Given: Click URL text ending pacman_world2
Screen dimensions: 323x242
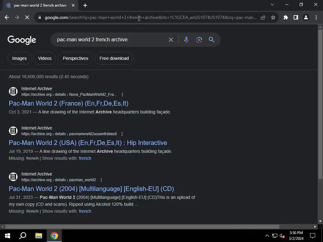Looking at the screenshot, I should [59, 180].
